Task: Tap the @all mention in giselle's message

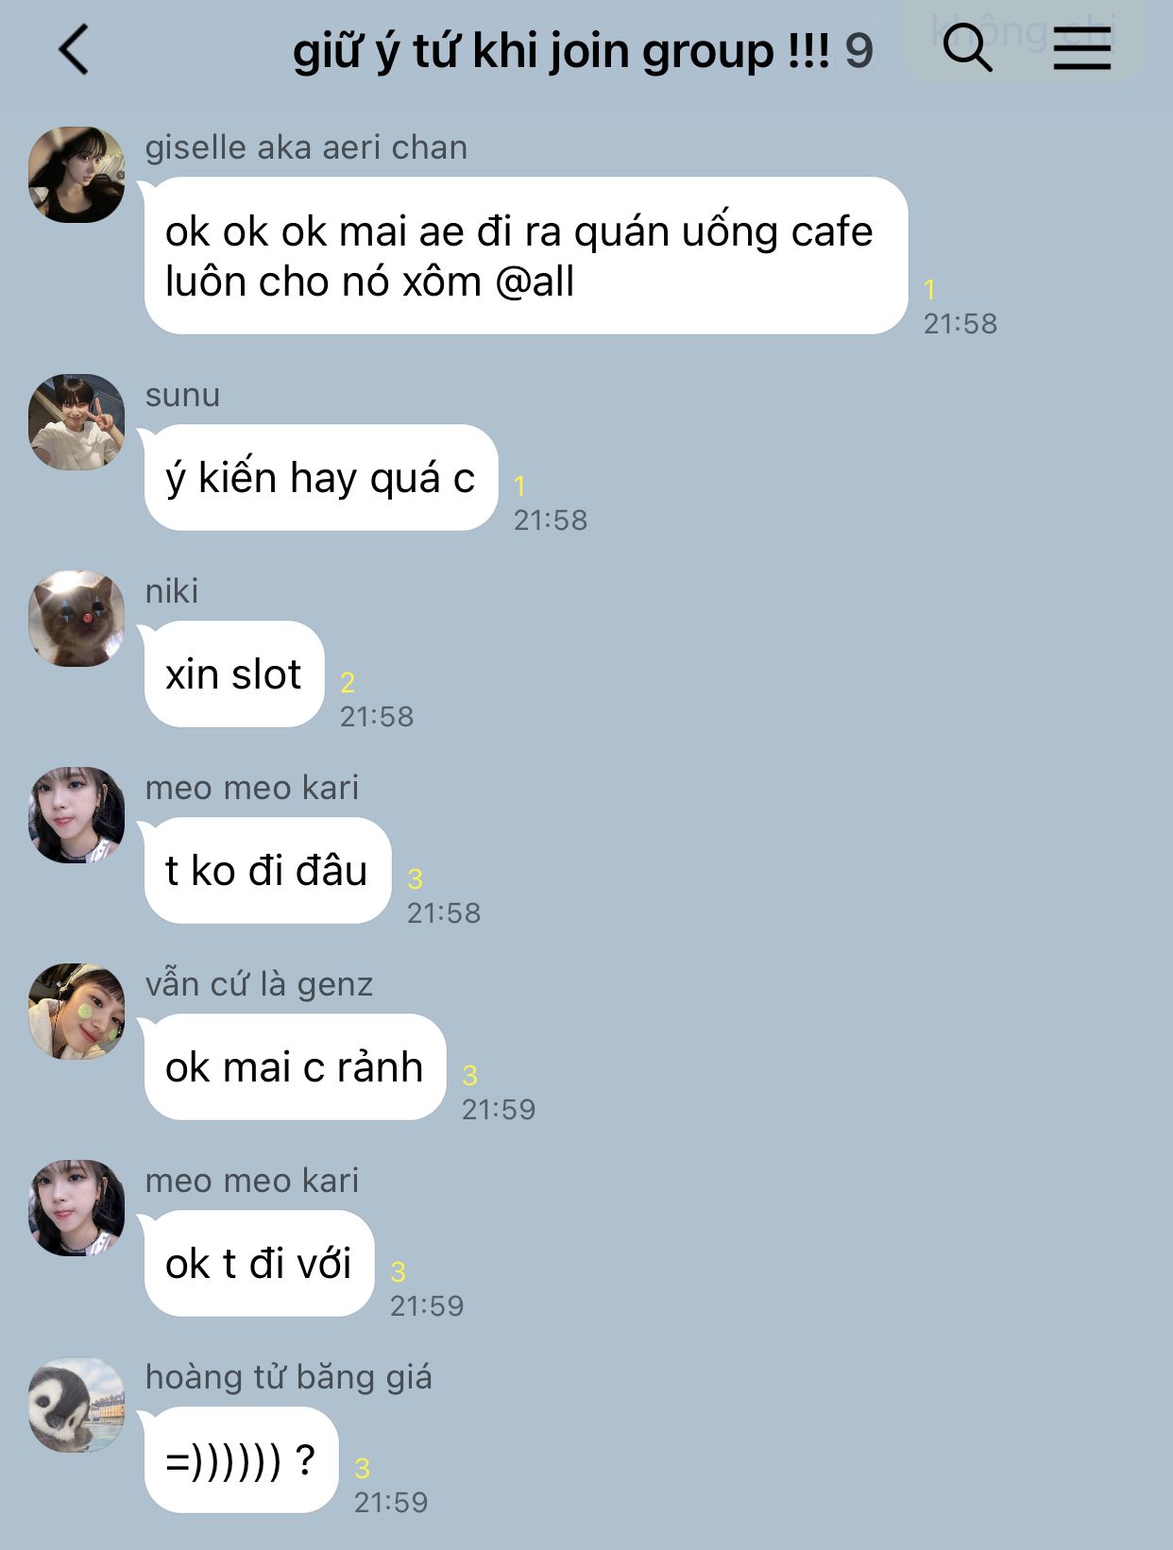Action: tap(535, 282)
